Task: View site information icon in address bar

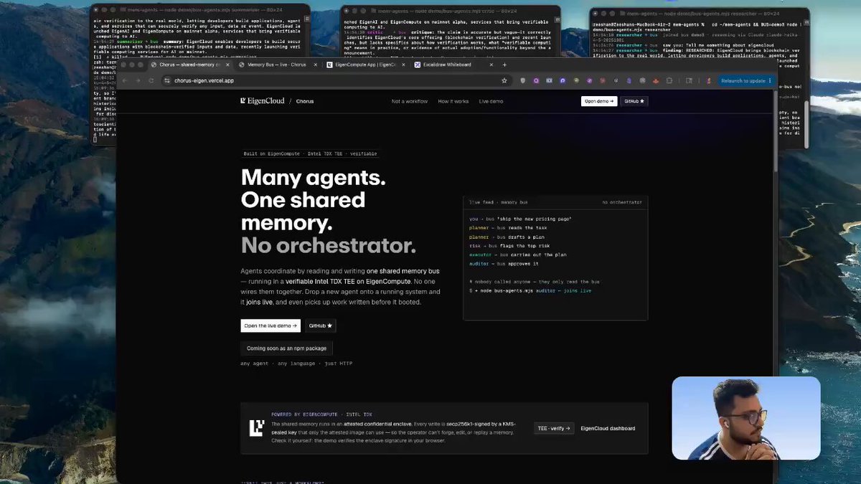Action: (x=166, y=81)
